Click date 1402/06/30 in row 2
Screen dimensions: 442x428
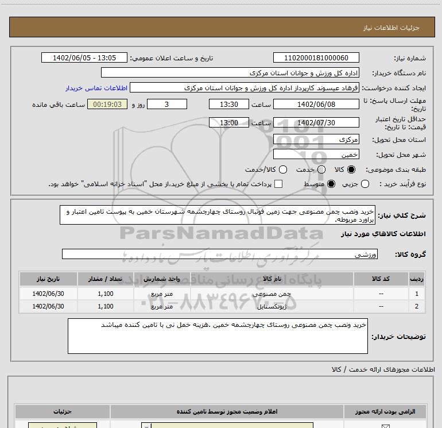48,306
